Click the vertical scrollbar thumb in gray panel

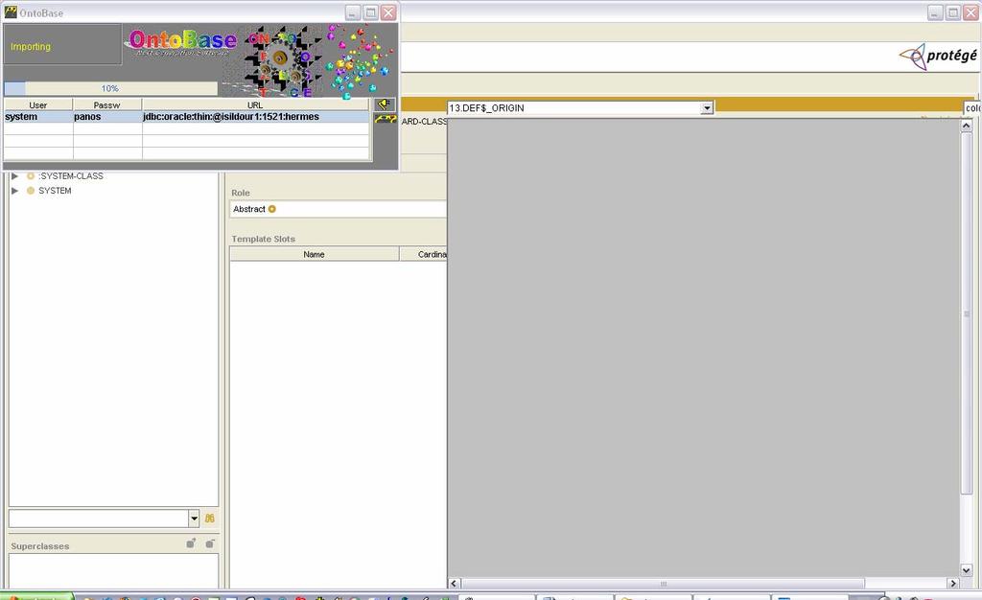pyautogui.click(x=967, y=312)
